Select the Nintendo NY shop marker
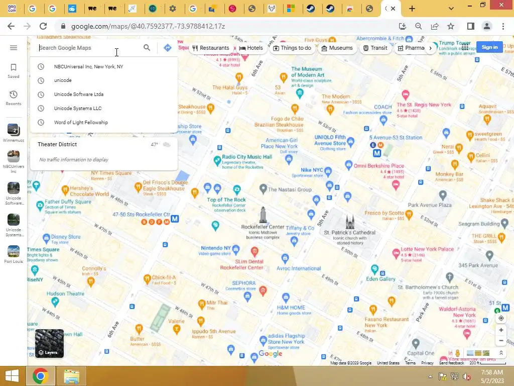 tap(236, 250)
